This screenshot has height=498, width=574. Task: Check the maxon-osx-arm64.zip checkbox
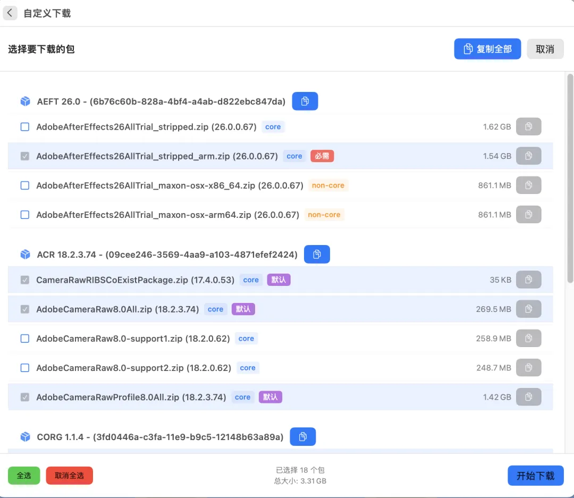(25, 215)
